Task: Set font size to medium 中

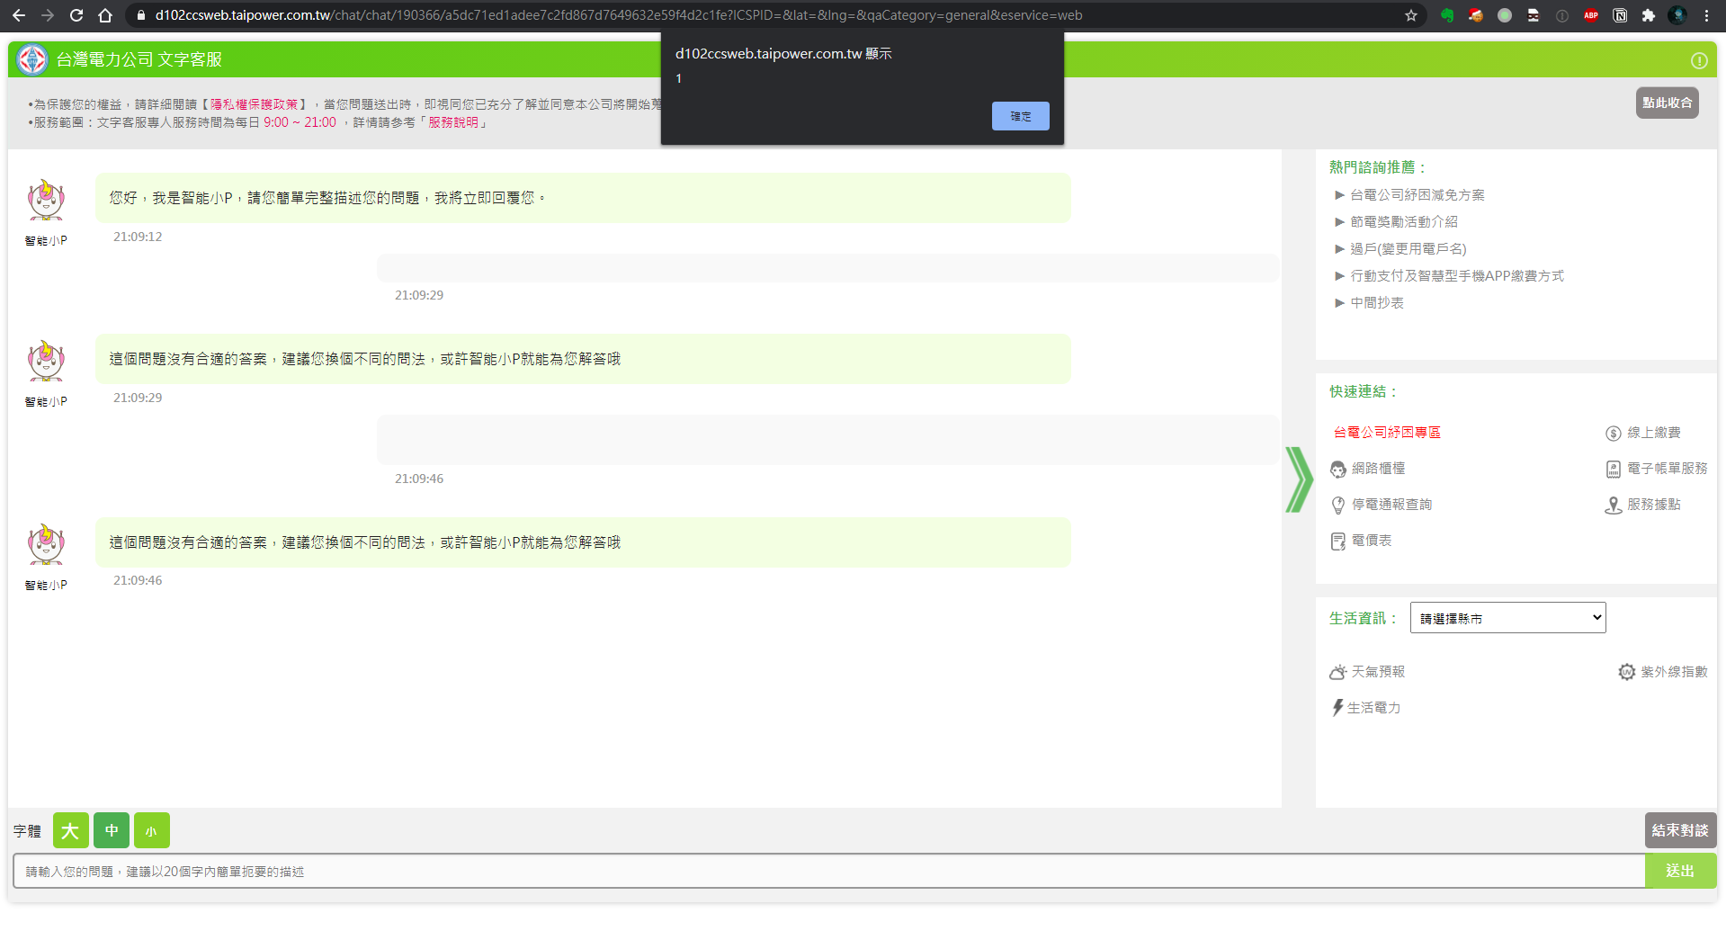Action: pos(112,830)
